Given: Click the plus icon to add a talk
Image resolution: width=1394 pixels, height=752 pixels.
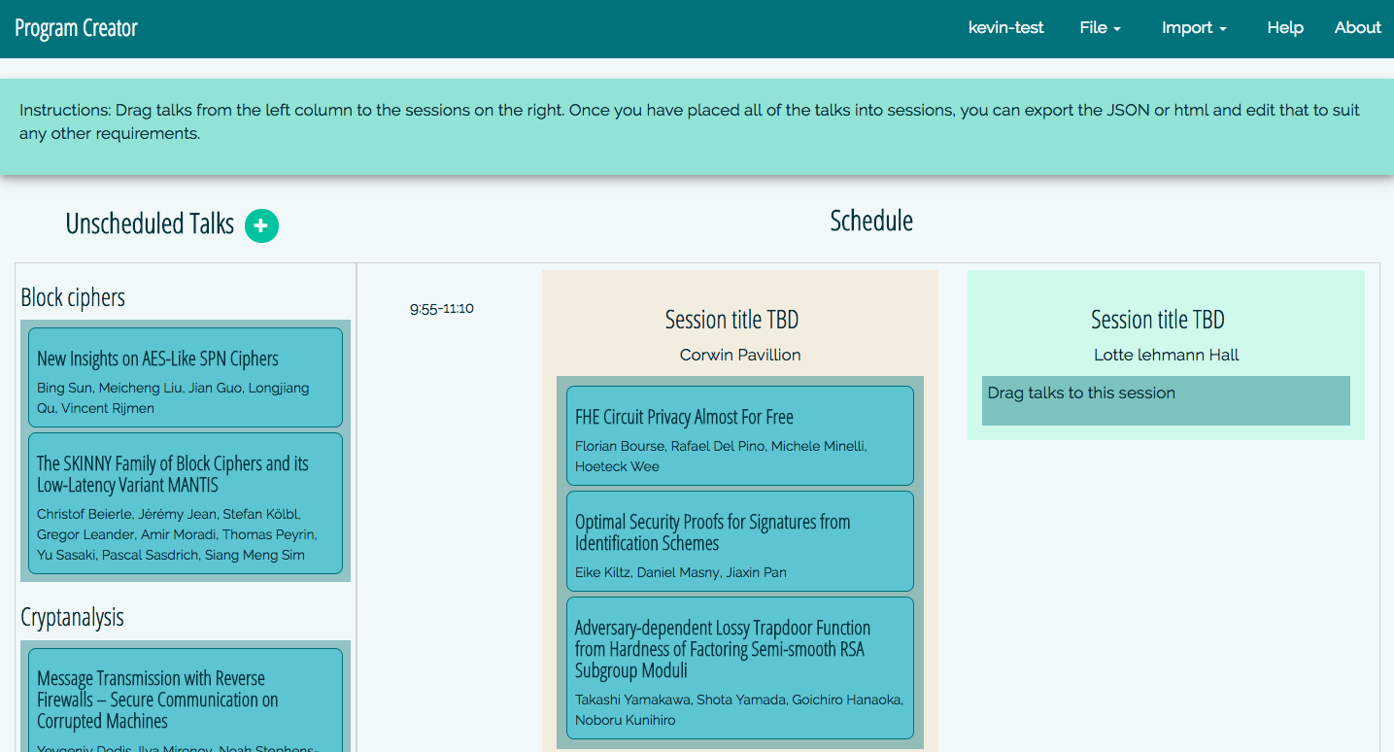Looking at the screenshot, I should 260,225.
